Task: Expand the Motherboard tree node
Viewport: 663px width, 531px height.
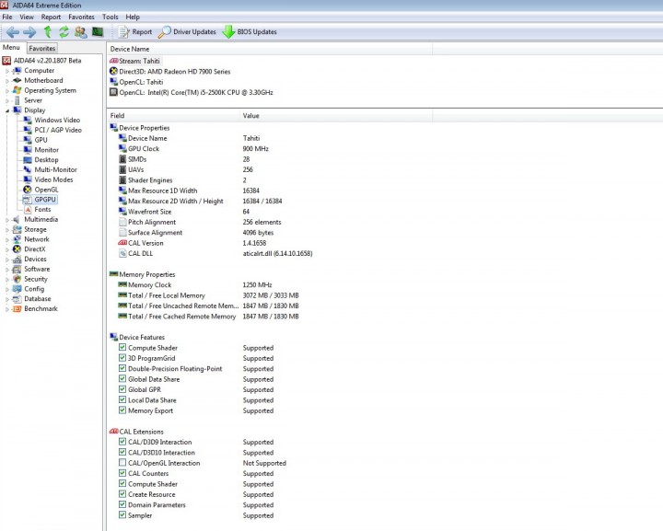Action: pyautogui.click(x=7, y=81)
